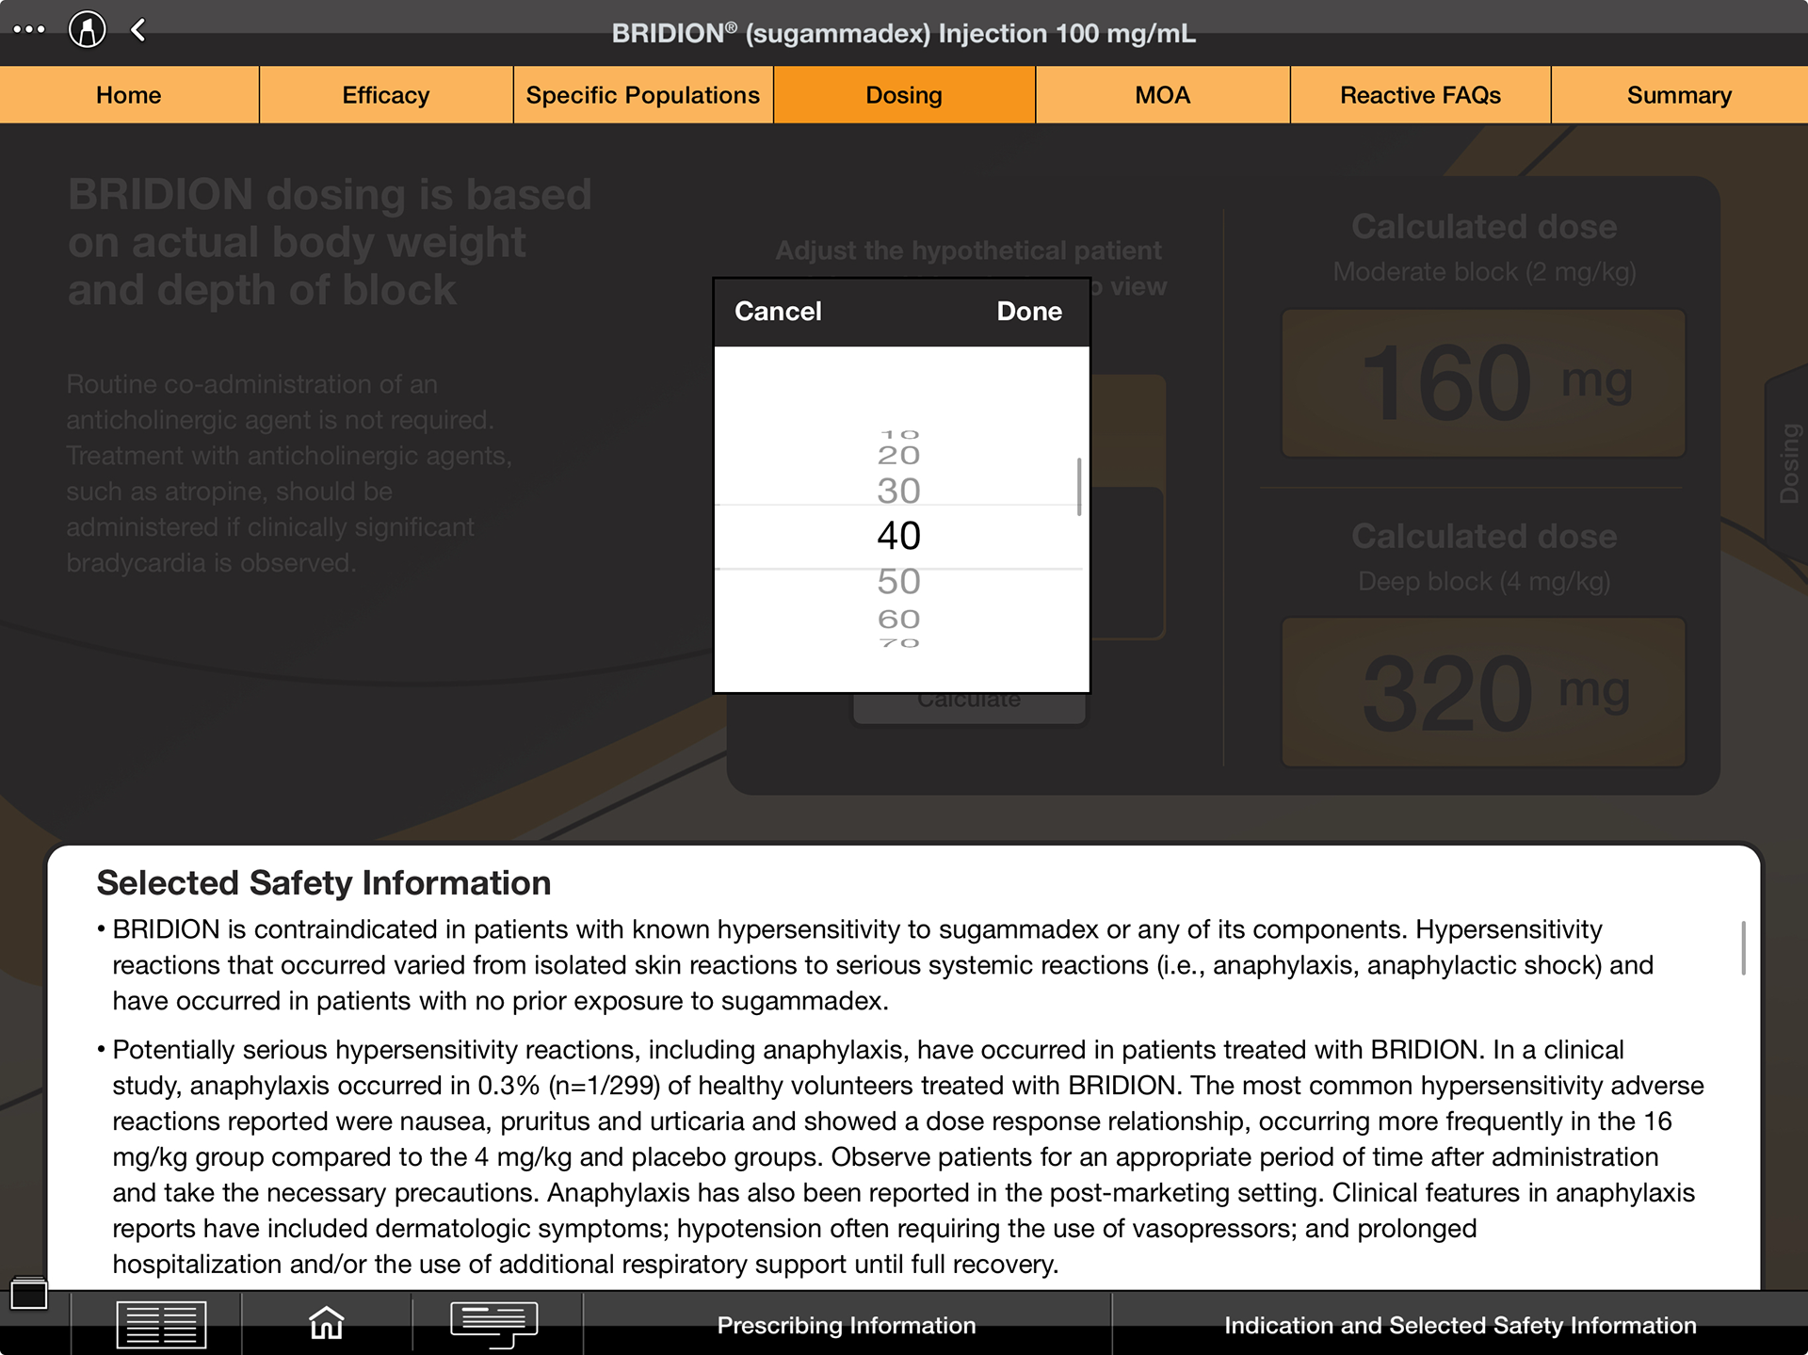The width and height of the screenshot is (1808, 1355).
Task: Confirm weight with Done
Action: (1029, 312)
